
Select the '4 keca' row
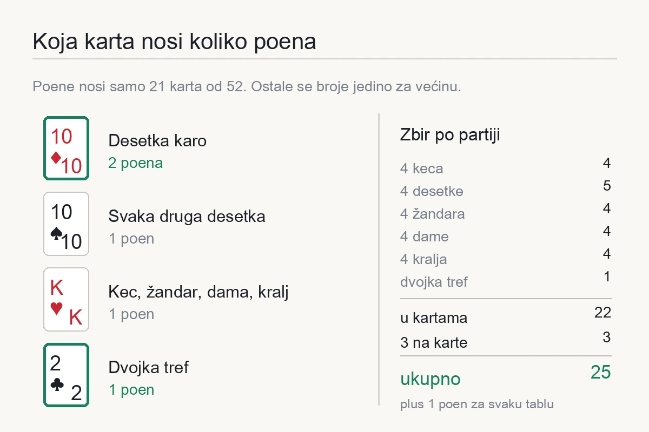point(506,166)
